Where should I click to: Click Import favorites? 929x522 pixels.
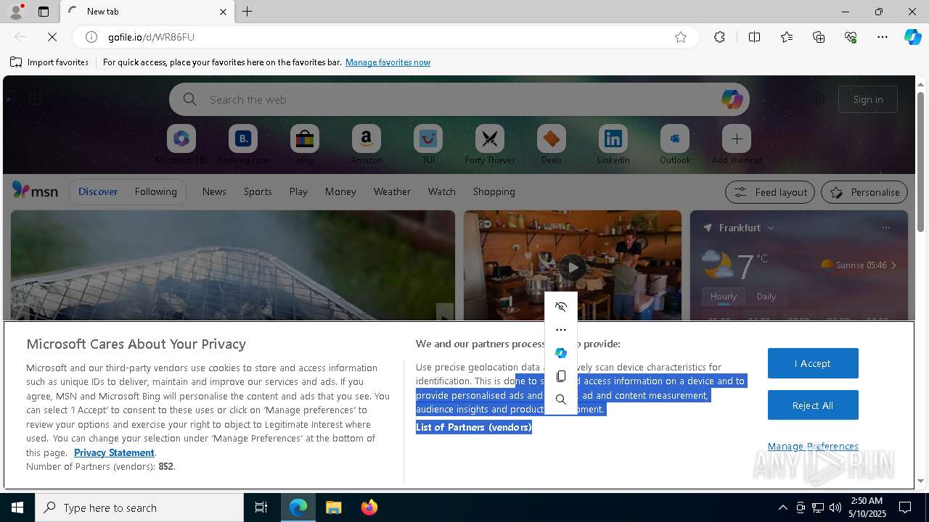coord(49,62)
